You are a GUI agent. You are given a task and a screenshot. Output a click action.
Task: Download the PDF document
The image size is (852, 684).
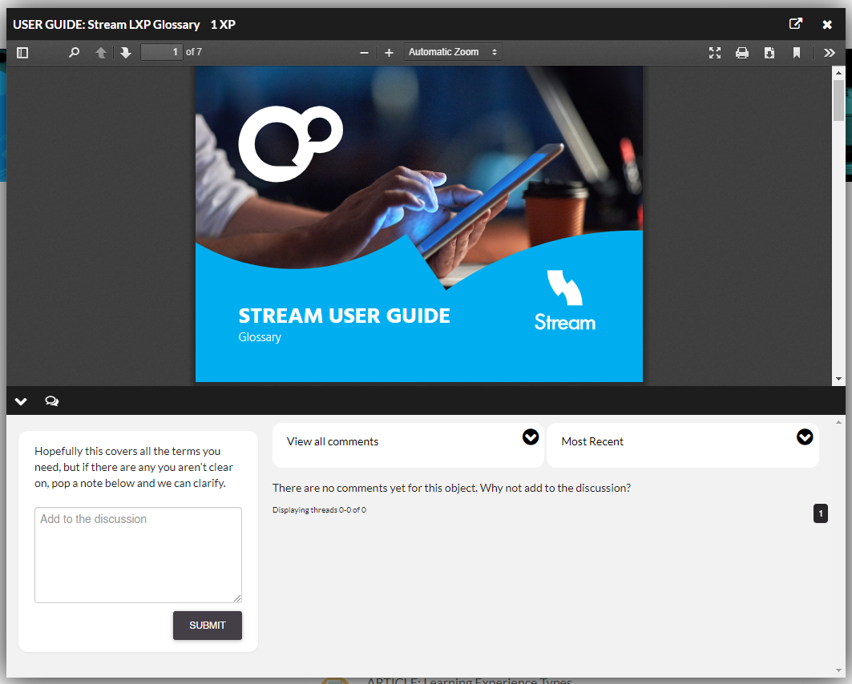[x=769, y=53]
